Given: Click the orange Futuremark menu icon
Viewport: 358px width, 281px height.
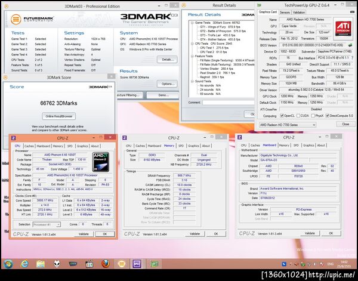Looking at the screenshot, I should tap(16, 19).
